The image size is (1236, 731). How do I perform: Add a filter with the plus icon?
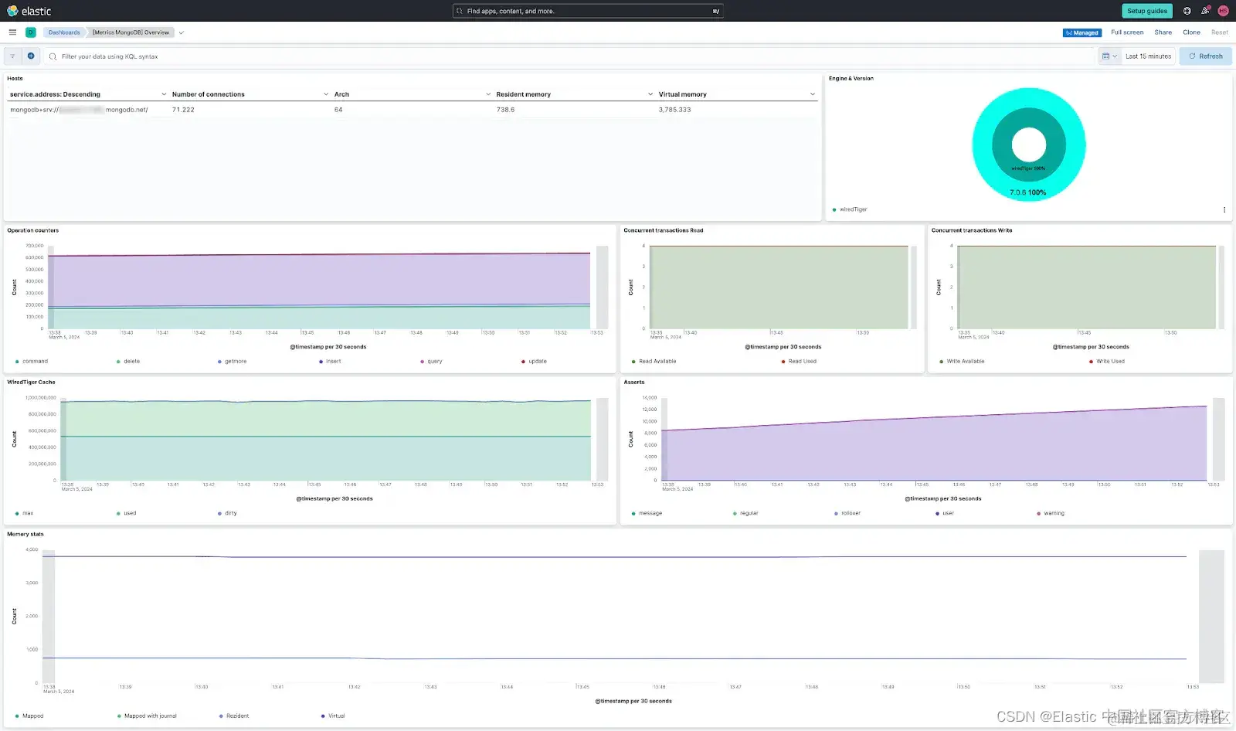pos(31,56)
